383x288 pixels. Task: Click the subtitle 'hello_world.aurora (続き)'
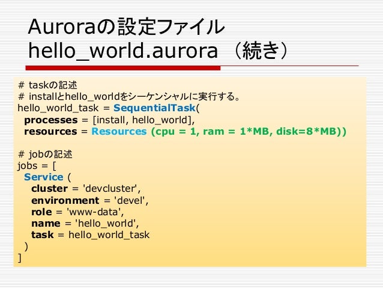[158, 51]
